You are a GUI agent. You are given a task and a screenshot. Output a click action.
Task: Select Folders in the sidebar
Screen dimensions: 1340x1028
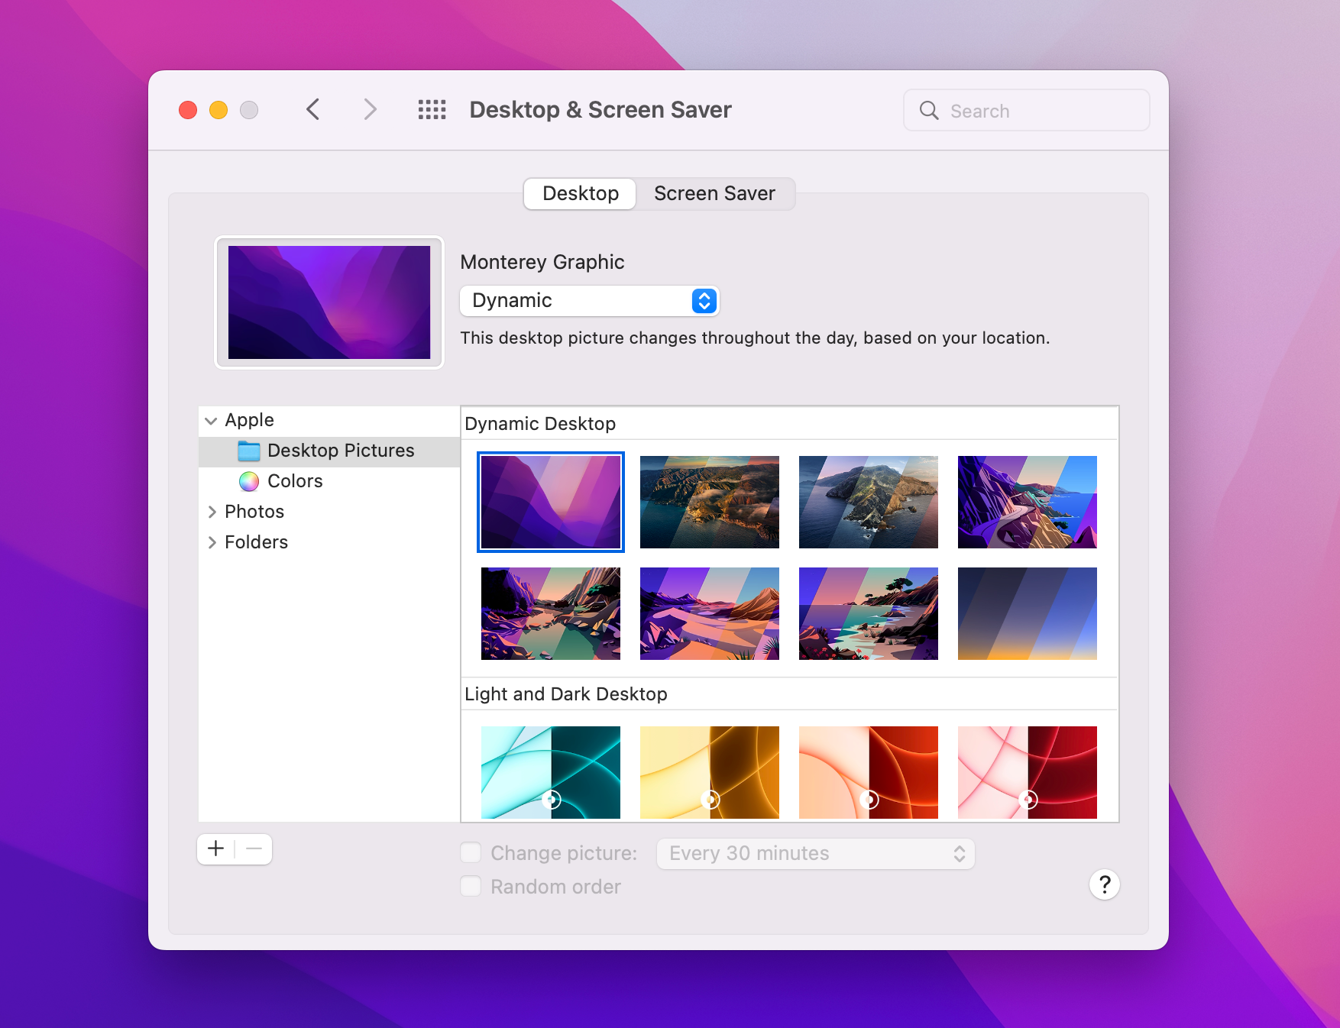[329, 543]
